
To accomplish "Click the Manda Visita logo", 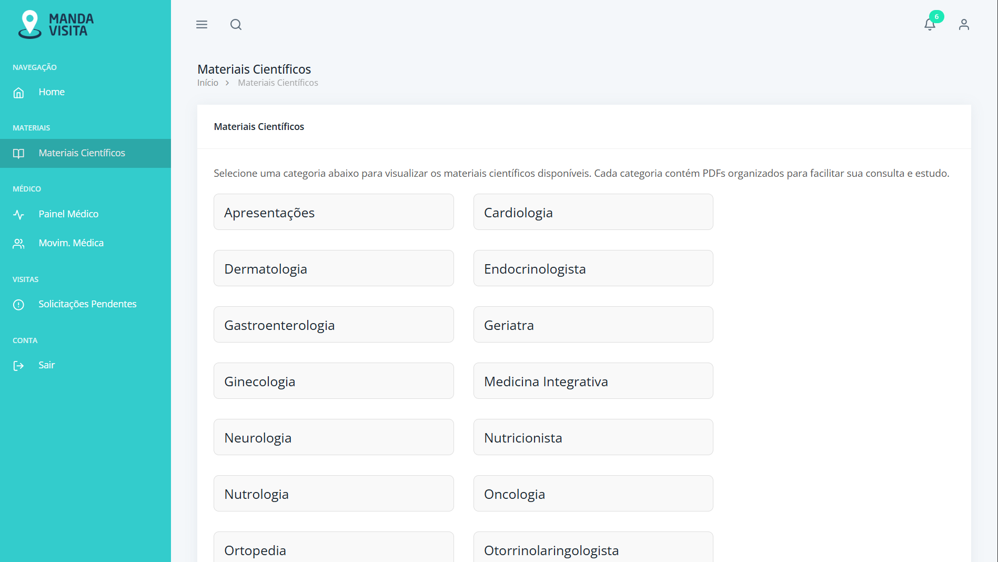I will (56, 25).
